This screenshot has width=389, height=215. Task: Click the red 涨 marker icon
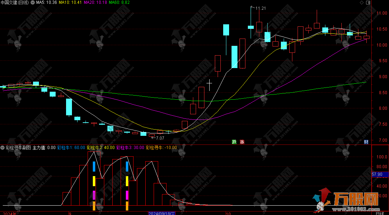tap(242, 142)
